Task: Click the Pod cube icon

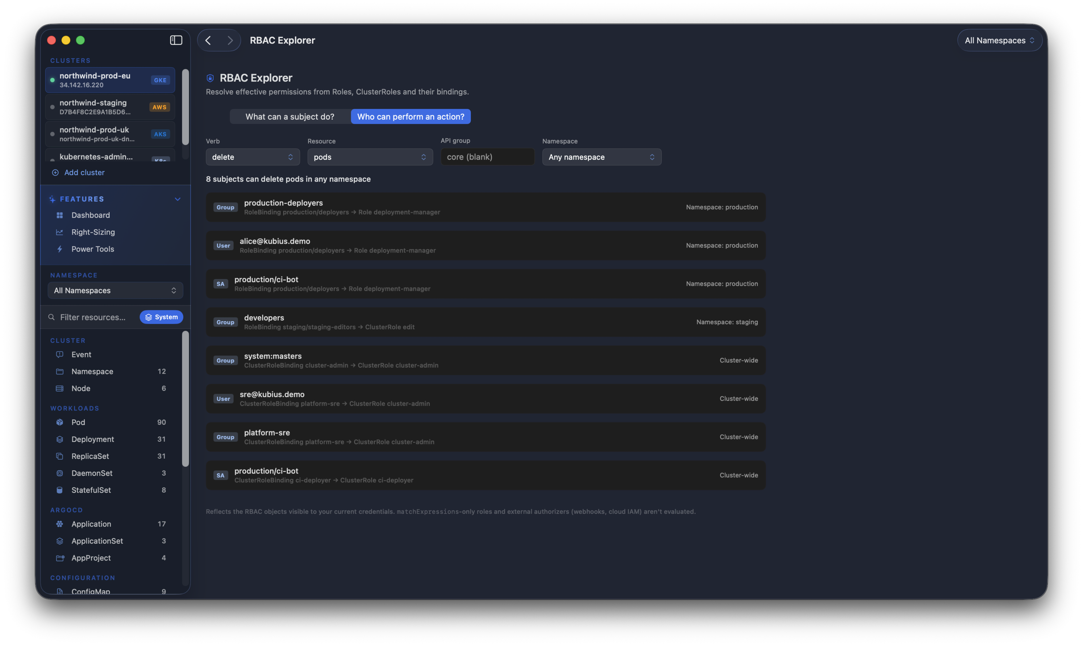Action: (x=60, y=422)
